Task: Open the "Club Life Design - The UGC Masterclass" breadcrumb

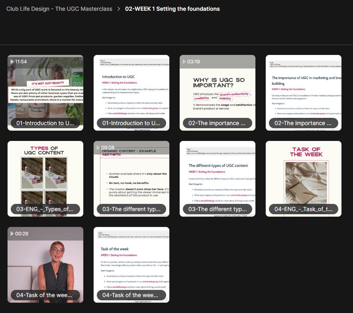Action: click(59, 8)
